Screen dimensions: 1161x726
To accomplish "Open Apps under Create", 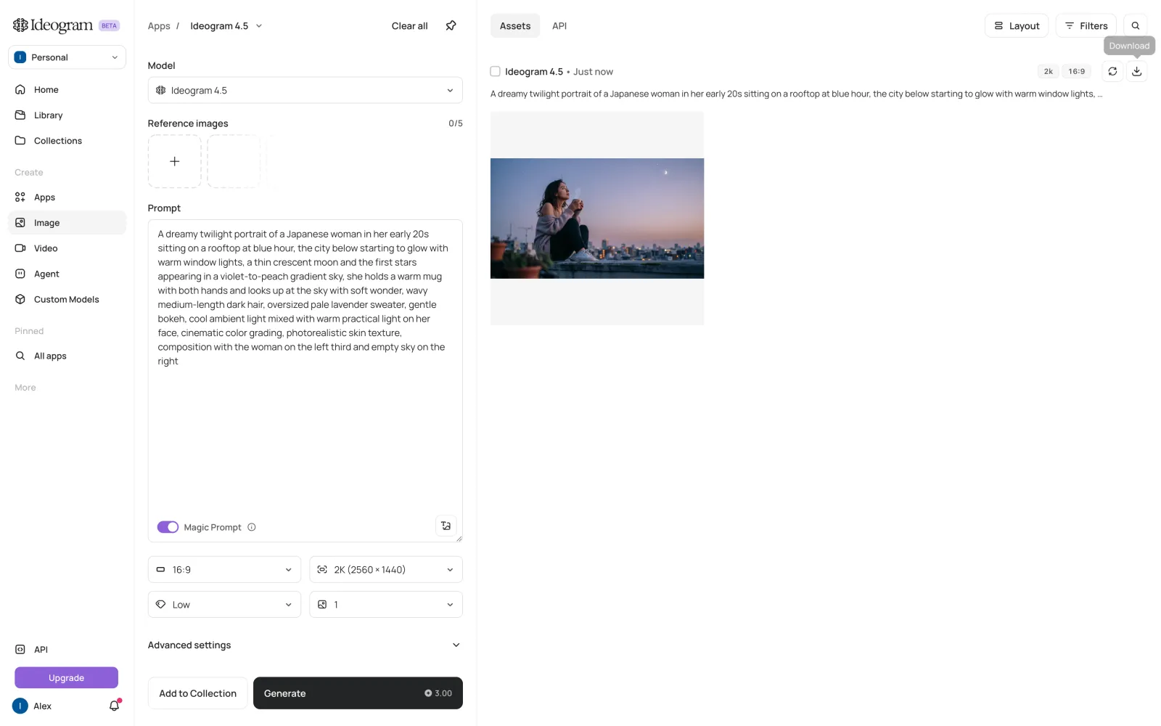I will (67, 197).
